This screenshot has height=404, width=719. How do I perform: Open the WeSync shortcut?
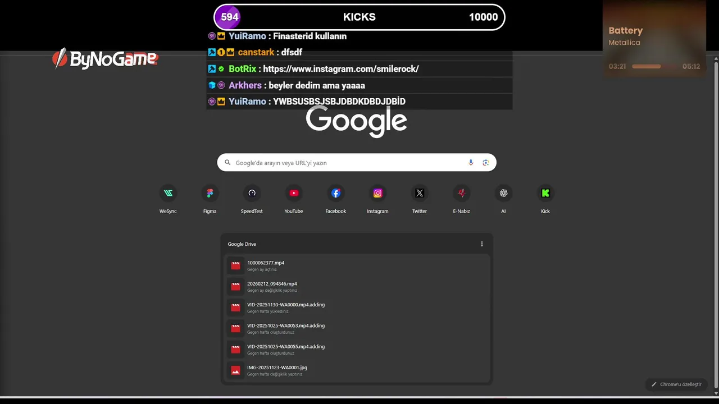[168, 199]
